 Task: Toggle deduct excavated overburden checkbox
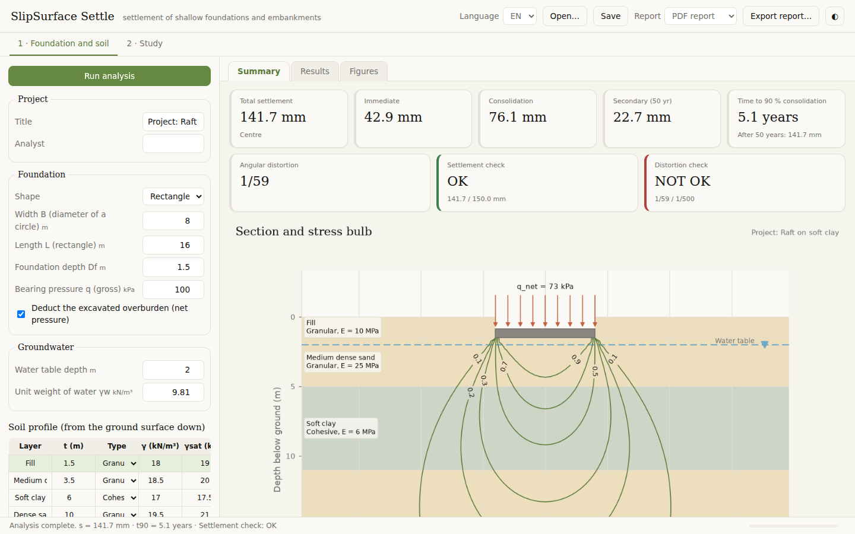(x=21, y=314)
